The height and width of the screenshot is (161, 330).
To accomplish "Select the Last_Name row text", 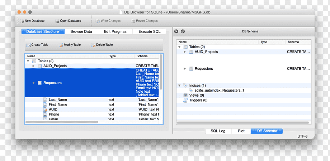I will 58,100.
